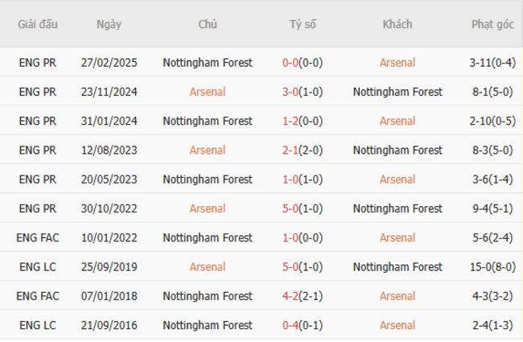Select ENG LC in the 25/09/2019 row
Screen dimensions: 523x342
(x=38, y=267)
